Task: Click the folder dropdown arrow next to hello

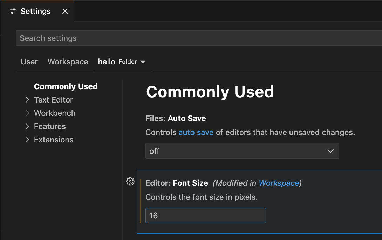Action: (143, 62)
